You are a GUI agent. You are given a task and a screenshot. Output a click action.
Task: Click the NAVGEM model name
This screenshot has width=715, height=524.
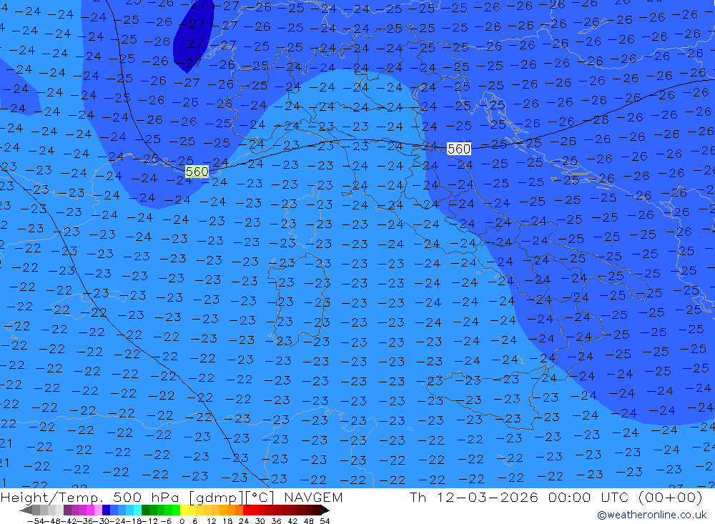tap(313, 497)
